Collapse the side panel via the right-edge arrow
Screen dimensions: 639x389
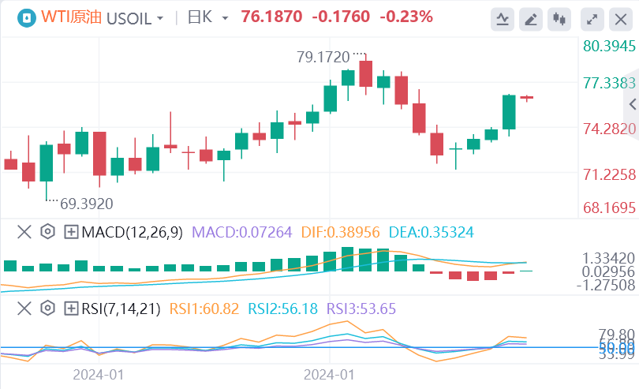[x=633, y=104]
